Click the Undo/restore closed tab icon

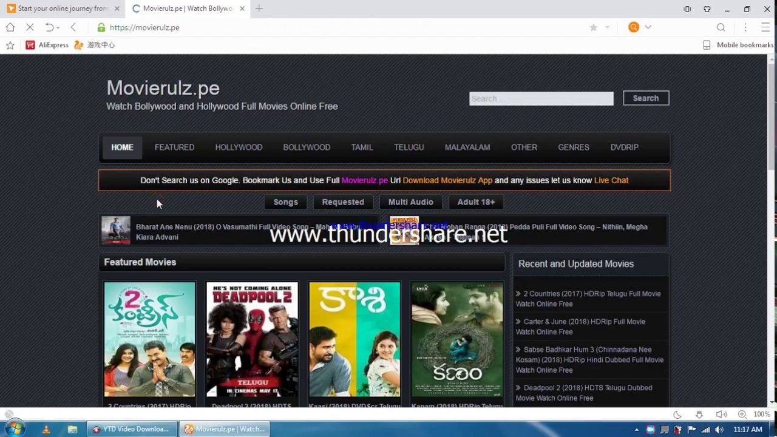(x=50, y=27)
